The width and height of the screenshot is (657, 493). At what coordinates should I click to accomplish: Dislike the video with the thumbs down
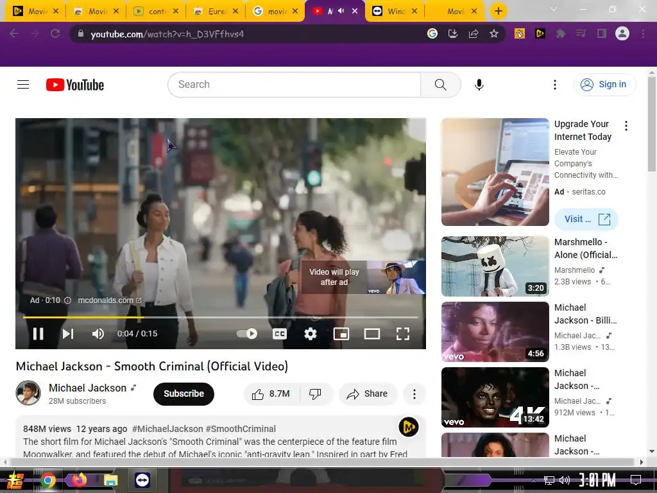tap(316, 394)
